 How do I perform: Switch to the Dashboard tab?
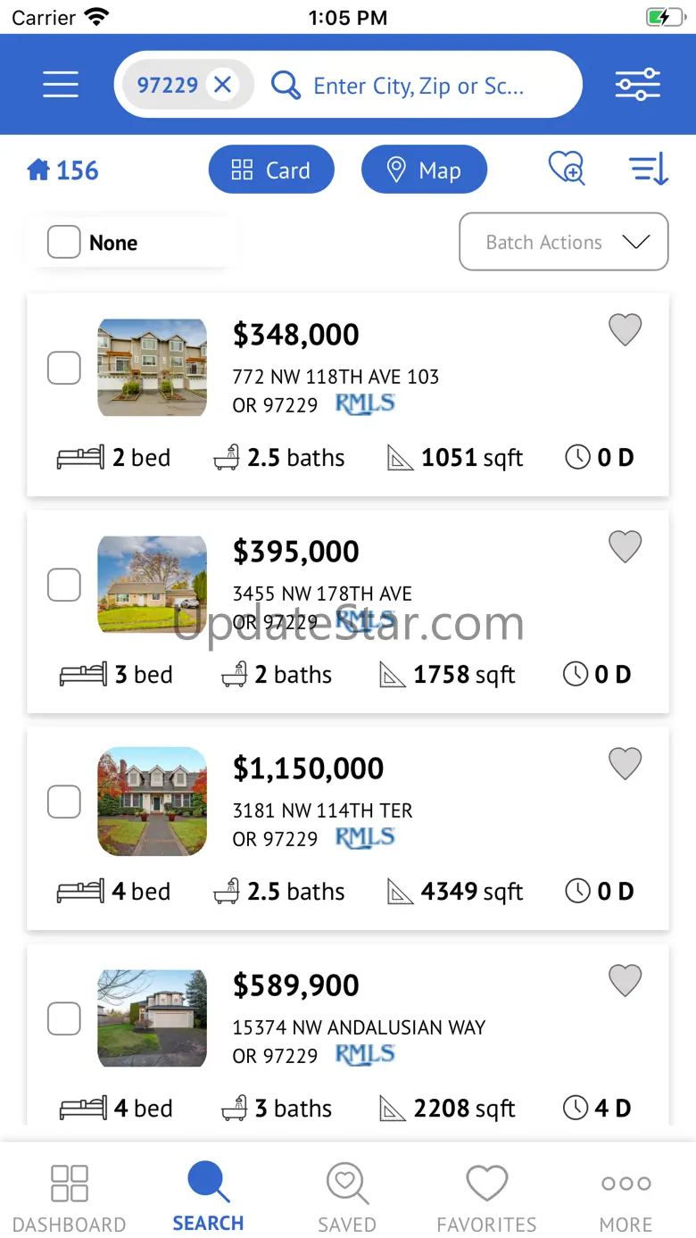[x=69, y=1198]
